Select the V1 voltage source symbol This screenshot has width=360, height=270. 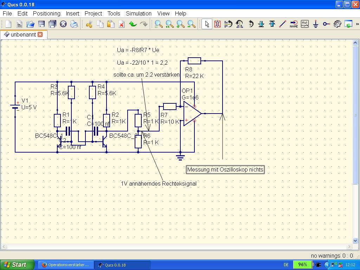click(15, 107)
